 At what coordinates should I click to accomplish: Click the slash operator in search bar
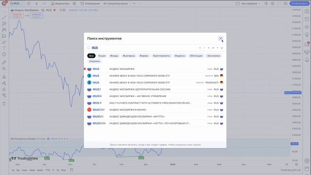pyautogui.click(x=222, y=48)
